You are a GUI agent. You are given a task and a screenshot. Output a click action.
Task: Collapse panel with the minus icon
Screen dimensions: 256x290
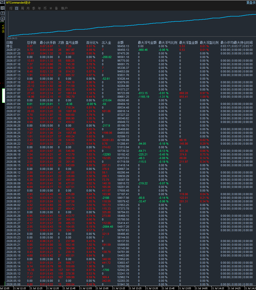pyautogui.click(x=2, y=2)
